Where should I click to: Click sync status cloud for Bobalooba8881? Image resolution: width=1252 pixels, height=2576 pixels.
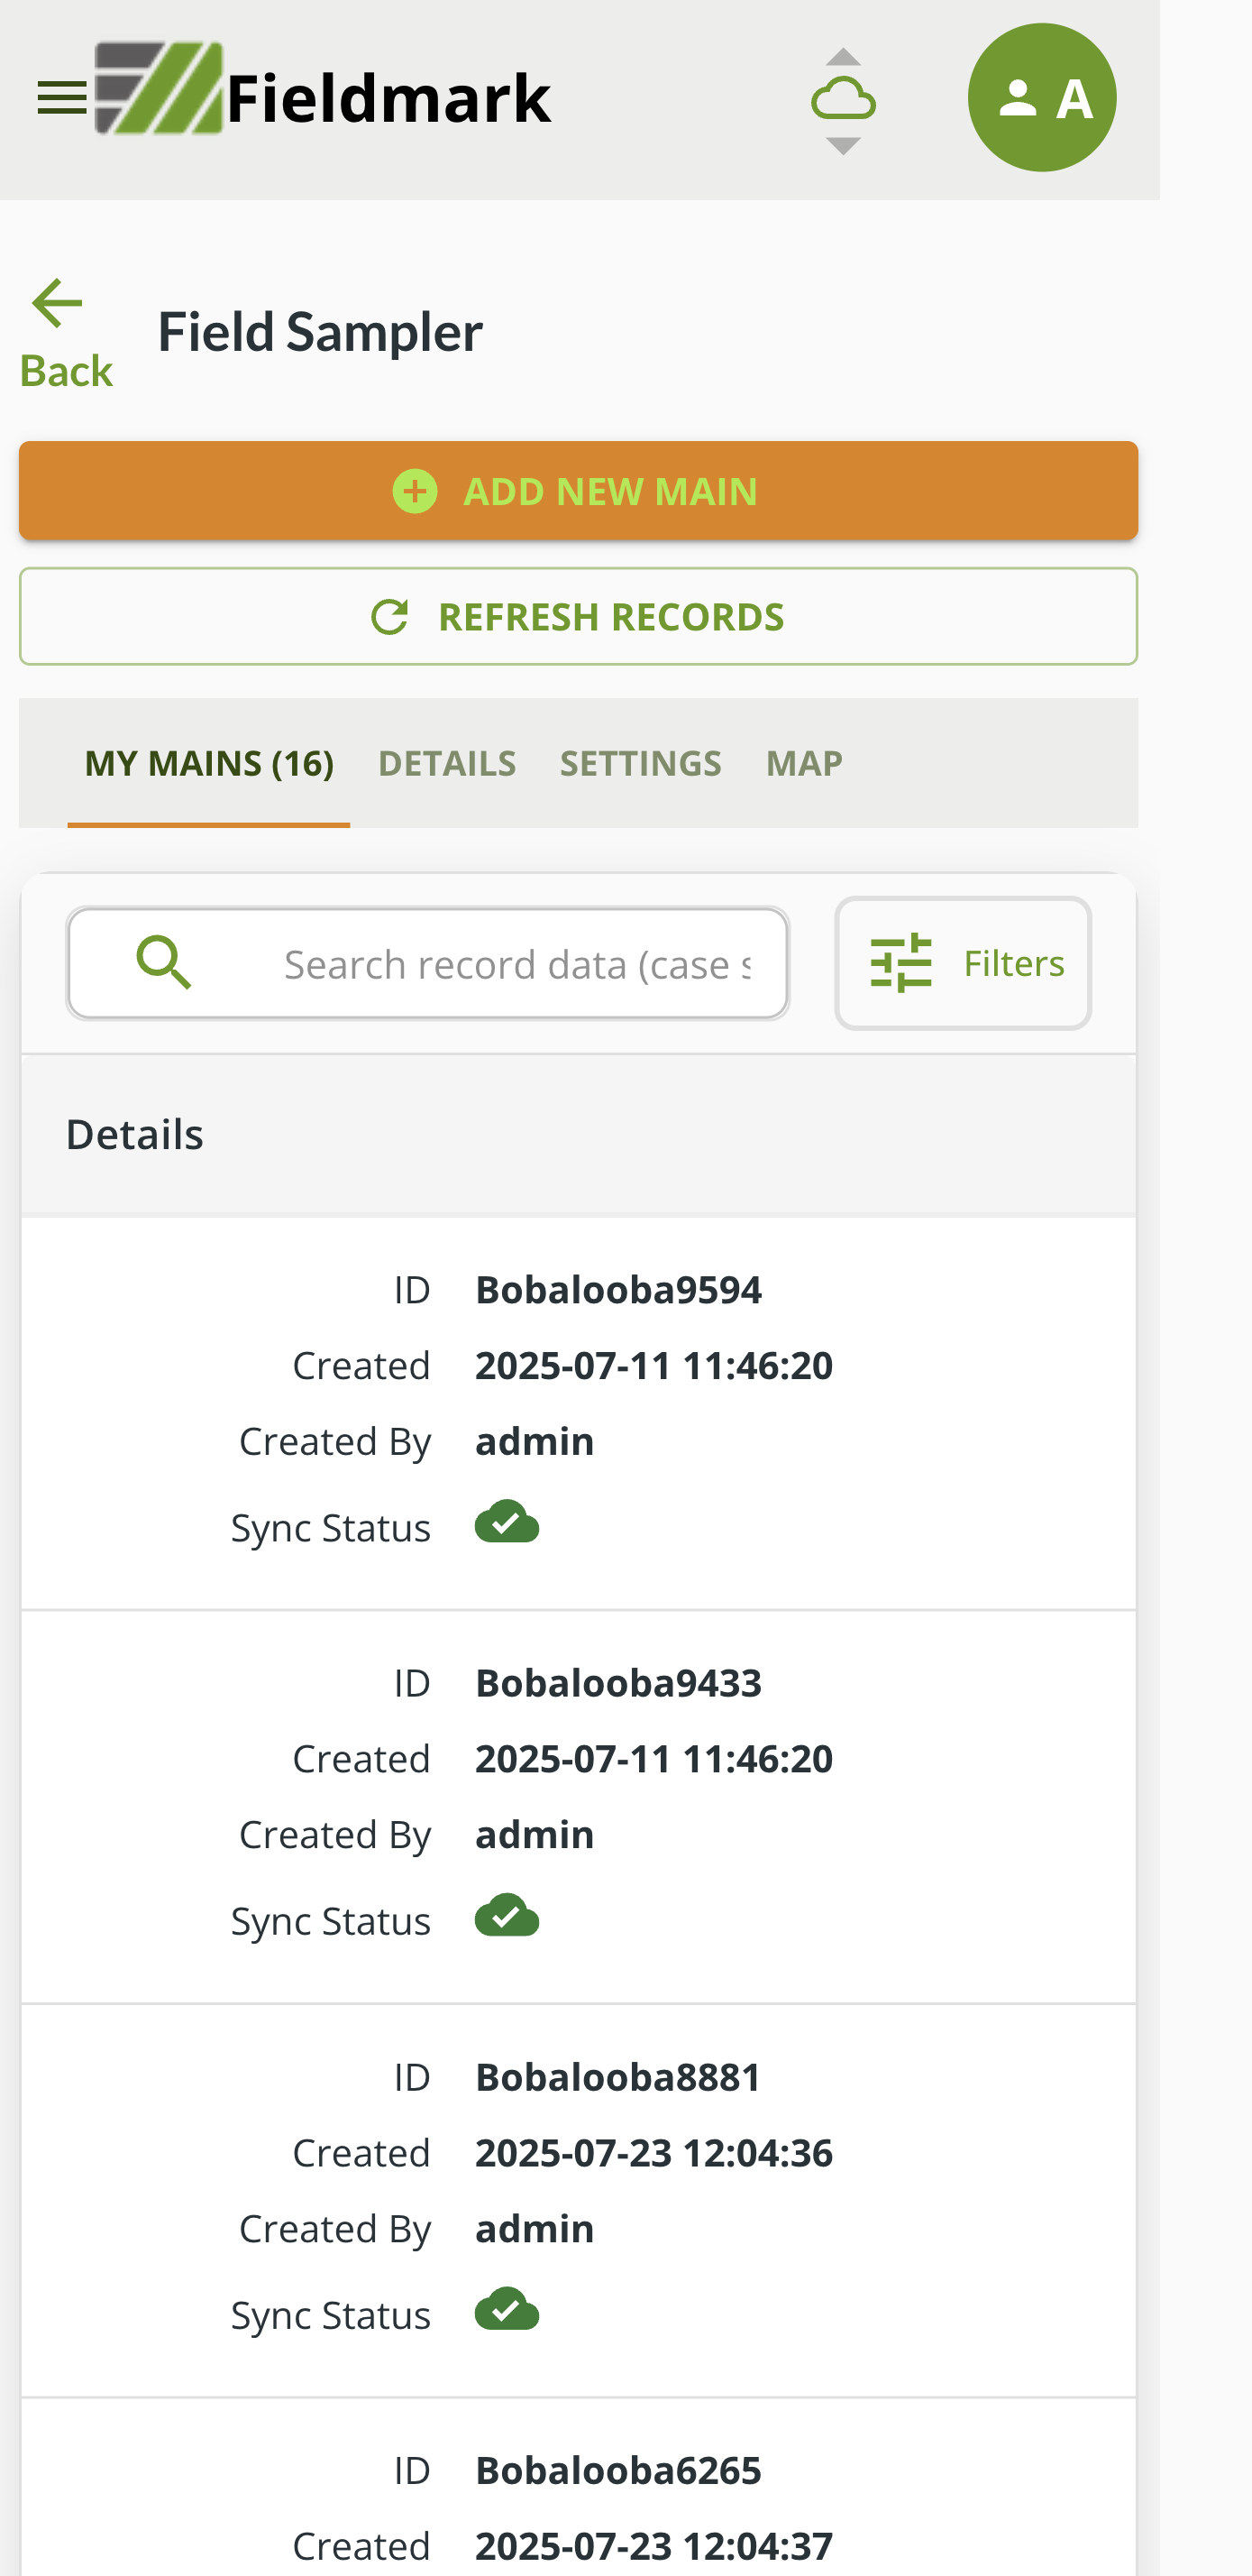[507, 2310]
